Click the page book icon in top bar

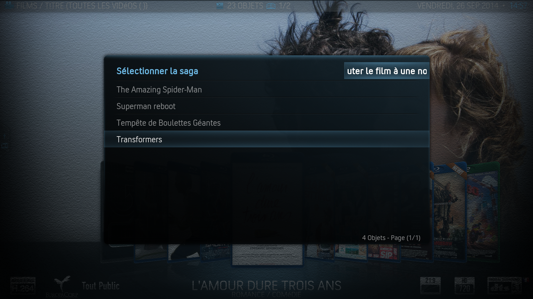(x=271, y=6)
